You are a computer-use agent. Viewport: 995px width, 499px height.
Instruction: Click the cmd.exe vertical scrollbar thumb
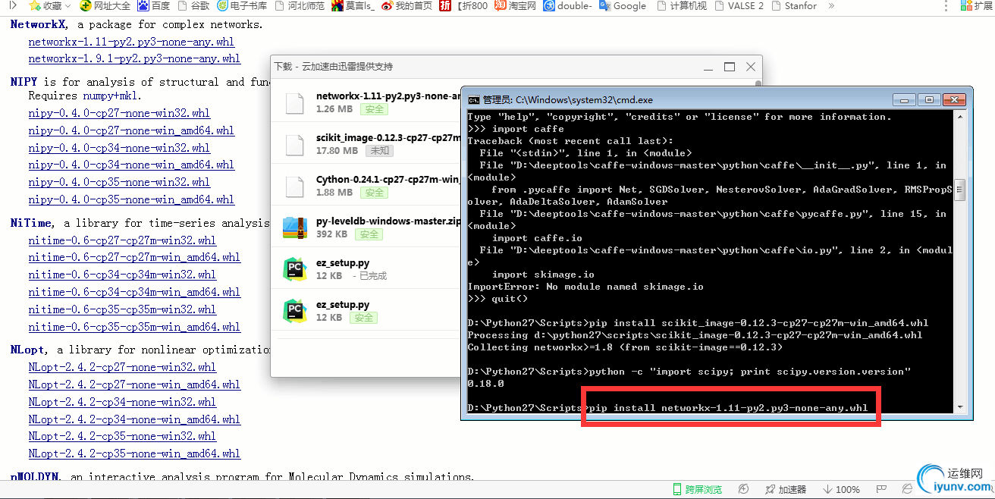point(960,190)
